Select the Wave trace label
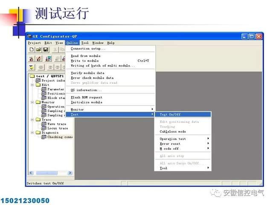 [57, 124]
